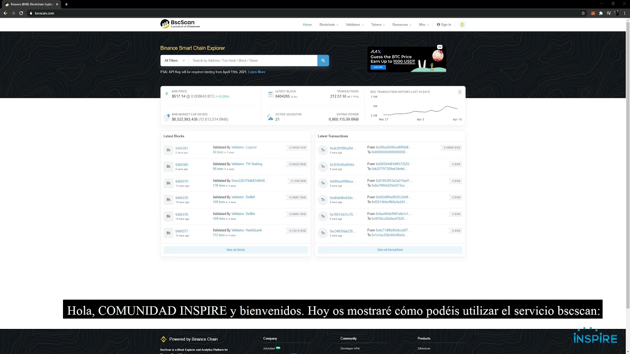Open Validator: TW Staking link
The height and width of the screenshot is (354, 630).
pos(247,164)
